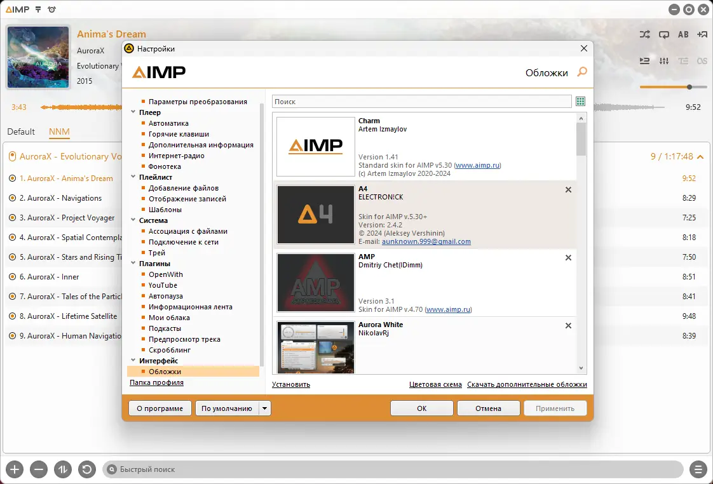713x484 pixels.
Task: Collapse the Плейлист tree section
Action: click(133, 177)
